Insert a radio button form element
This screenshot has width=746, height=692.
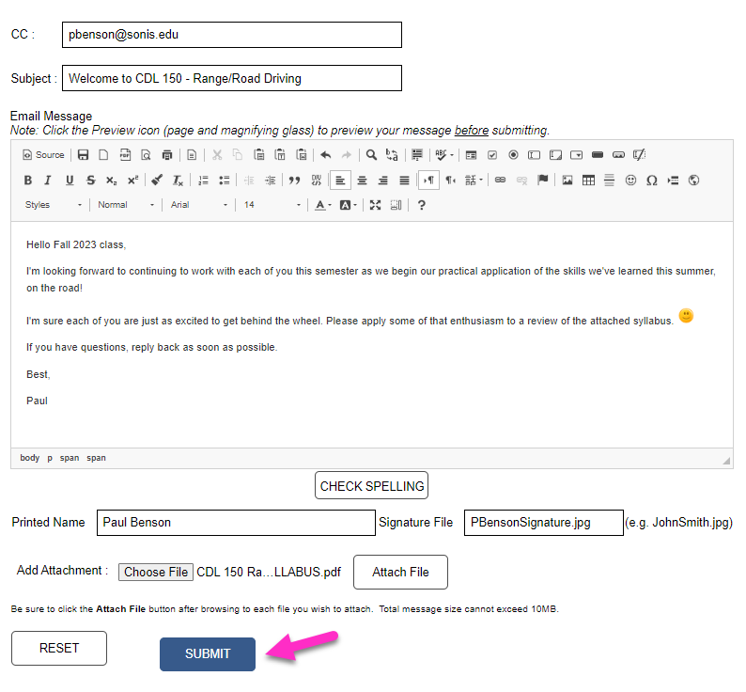click(513, 155)
